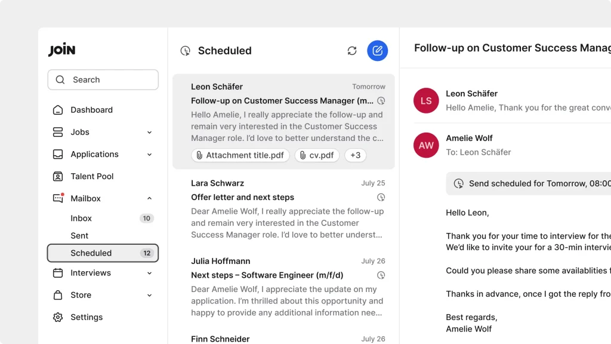Click the Mailbox envelope icon
Image resolution: width=611 pixels, height=344 pixels.
57,198
